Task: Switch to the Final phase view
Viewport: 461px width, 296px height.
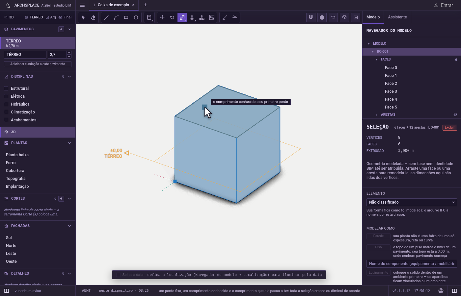Action: pos(65,17)
